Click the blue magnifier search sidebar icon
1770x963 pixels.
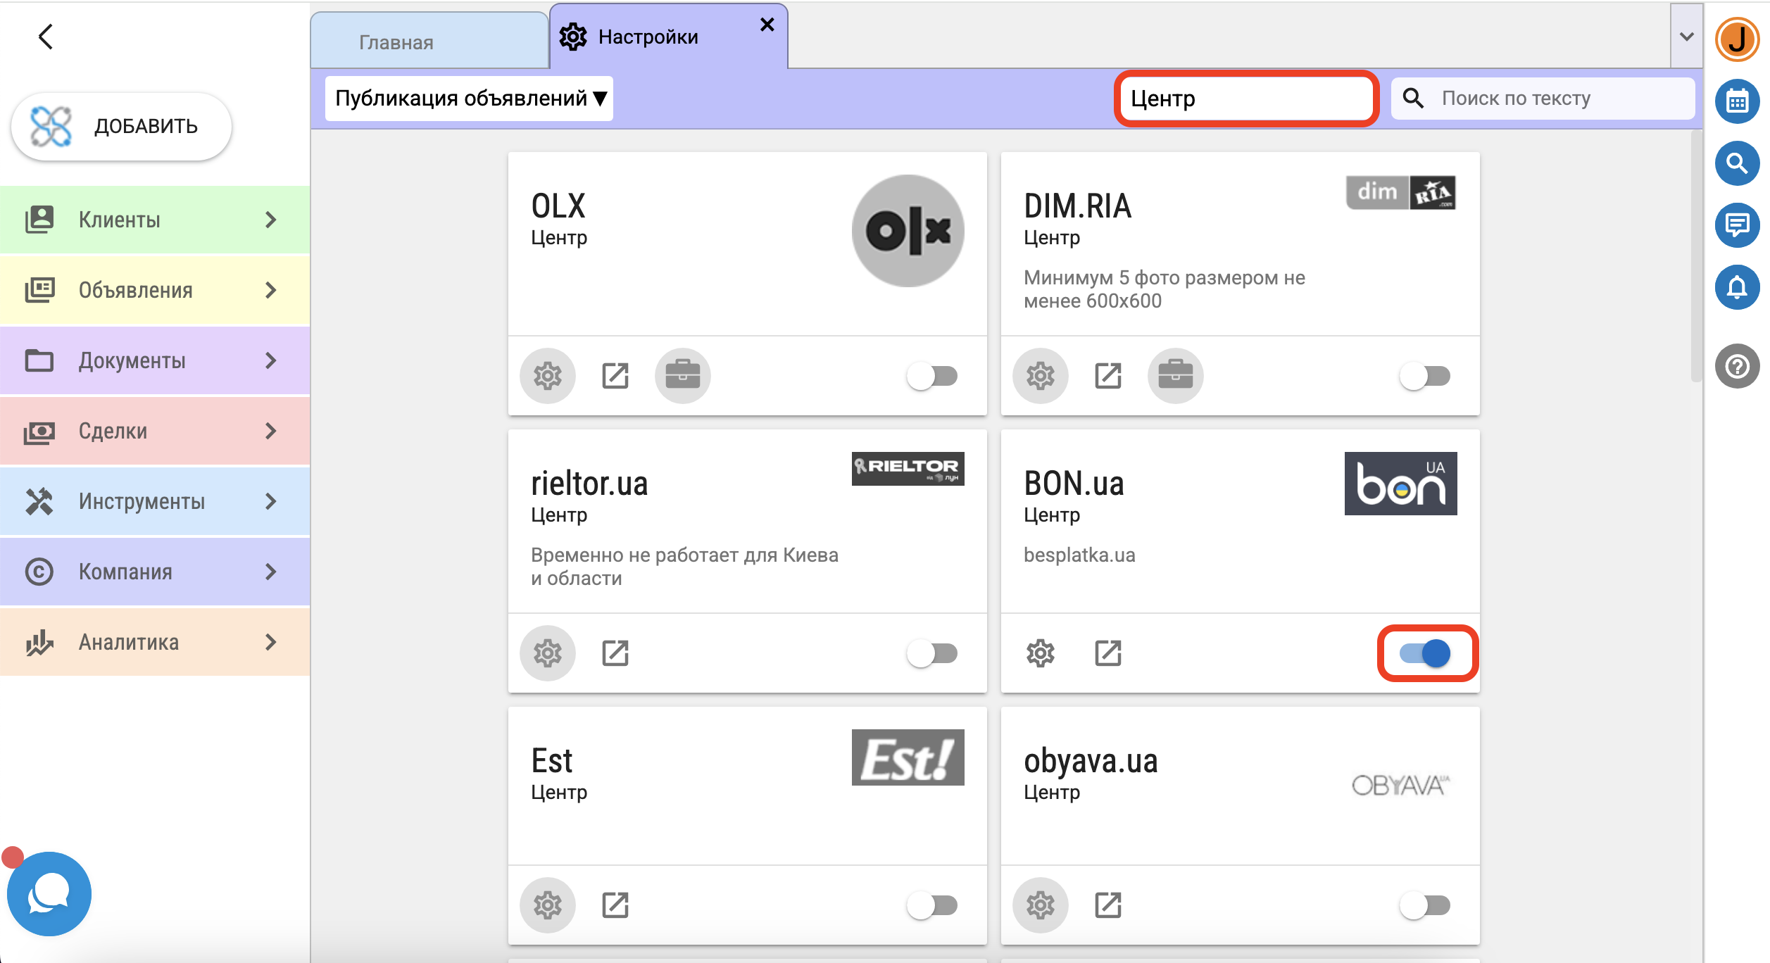tap(1737, 164)
